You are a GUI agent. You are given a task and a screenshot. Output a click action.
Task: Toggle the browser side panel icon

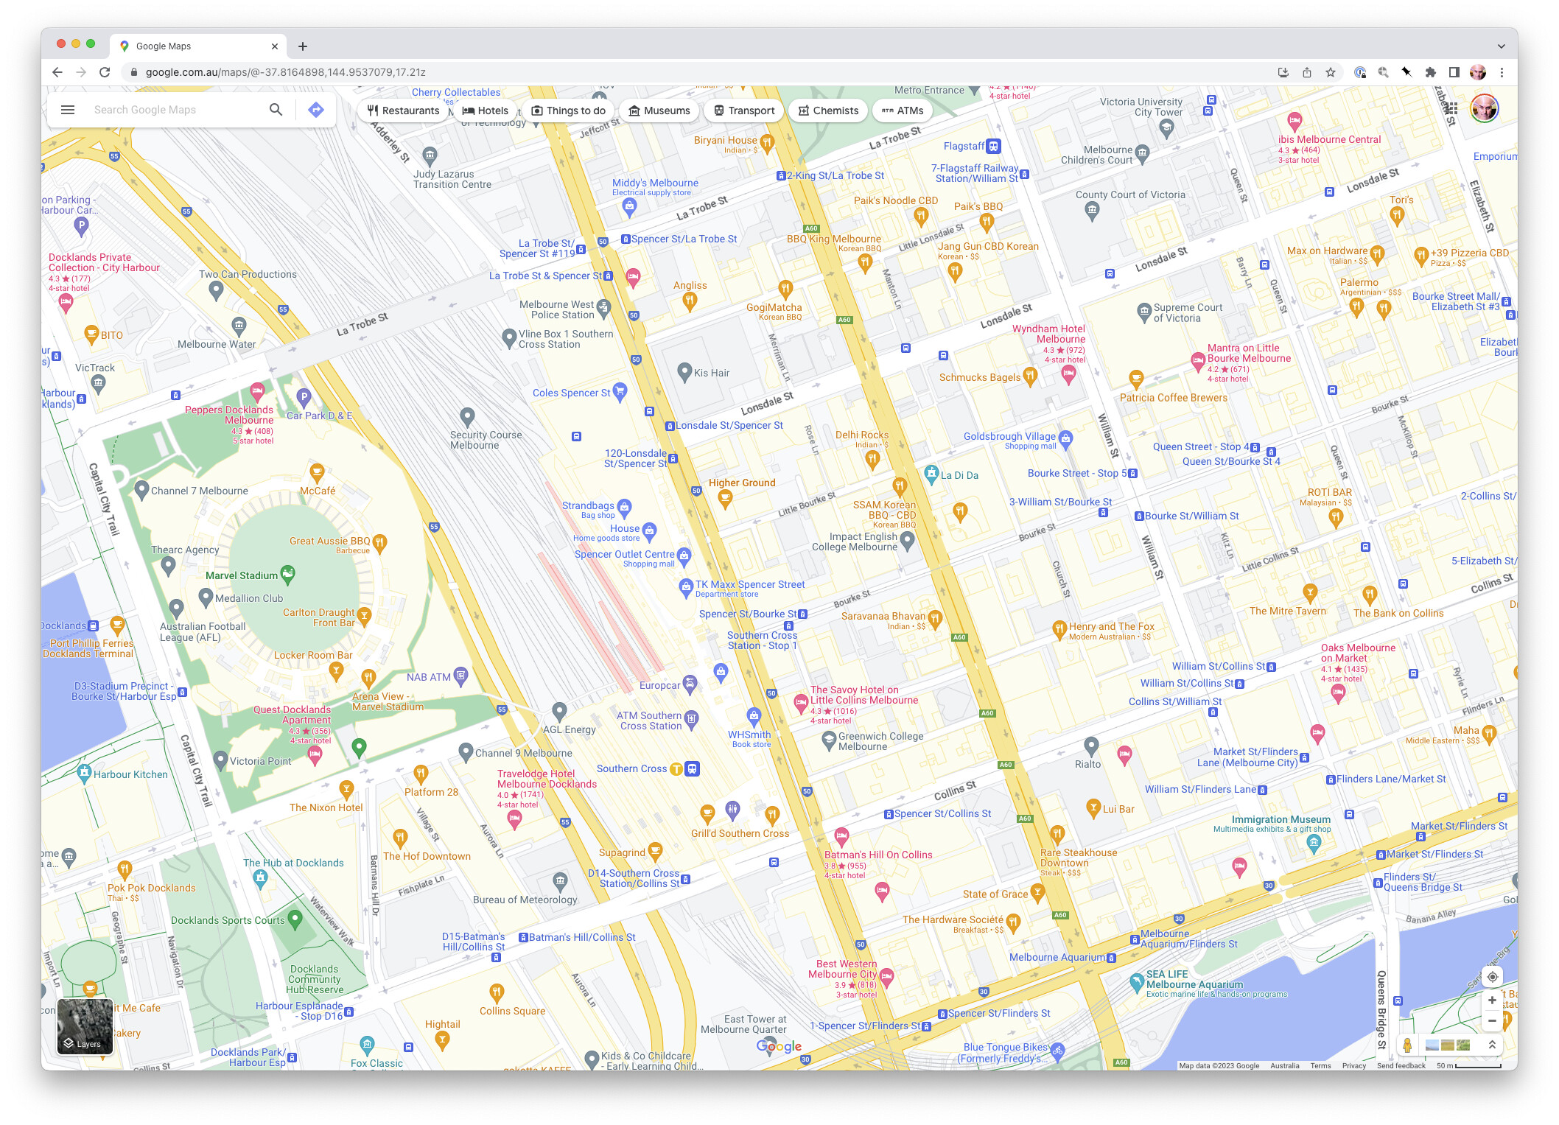tap(1454, 72)
